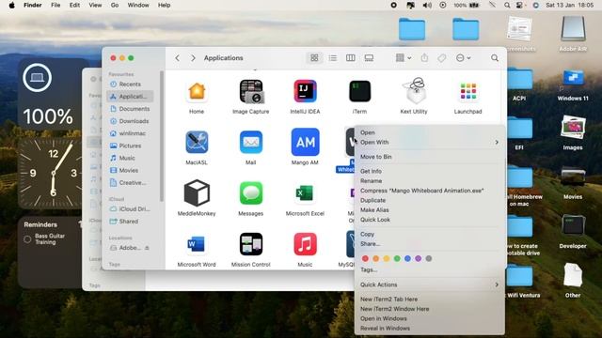Switch Finder to list view
Screen dimensions: 602x338
(x=332, y=58)
